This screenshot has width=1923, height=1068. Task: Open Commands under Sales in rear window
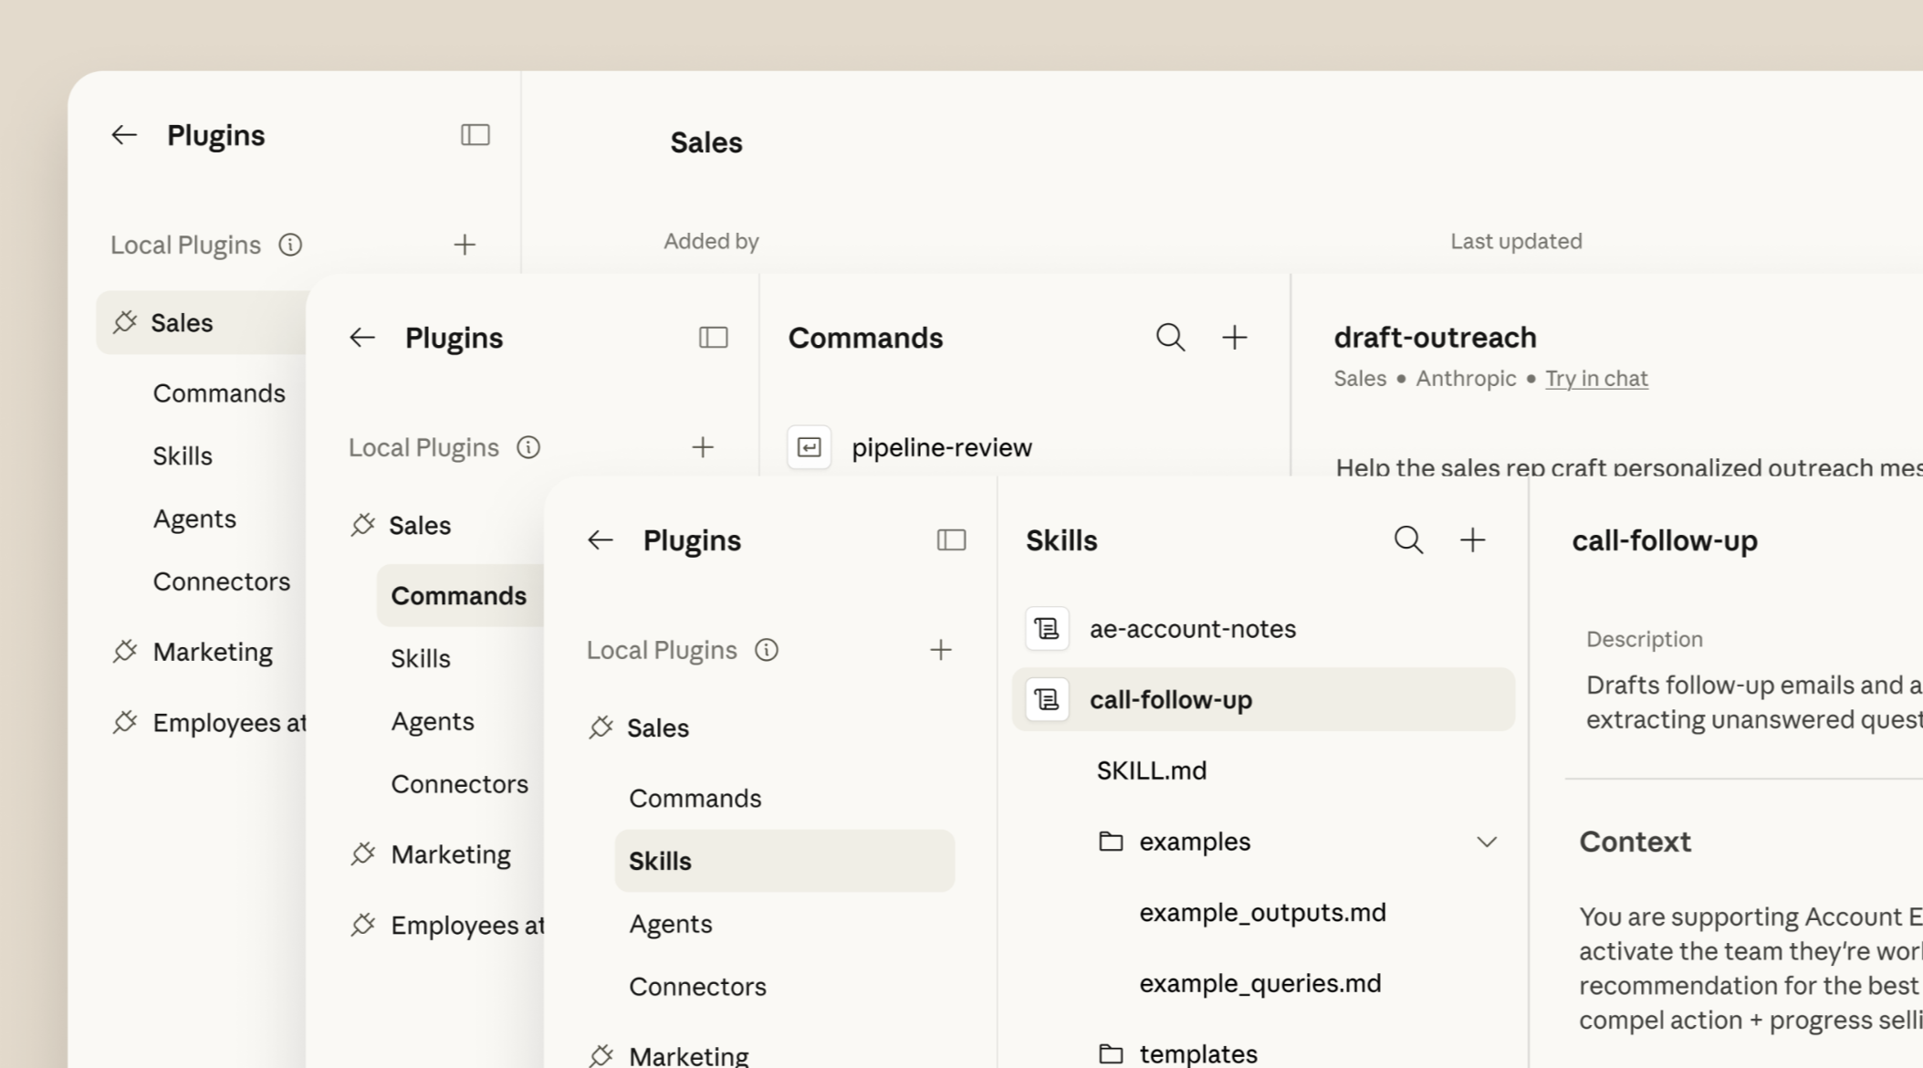pyautogui.click(x=219, y=393)
